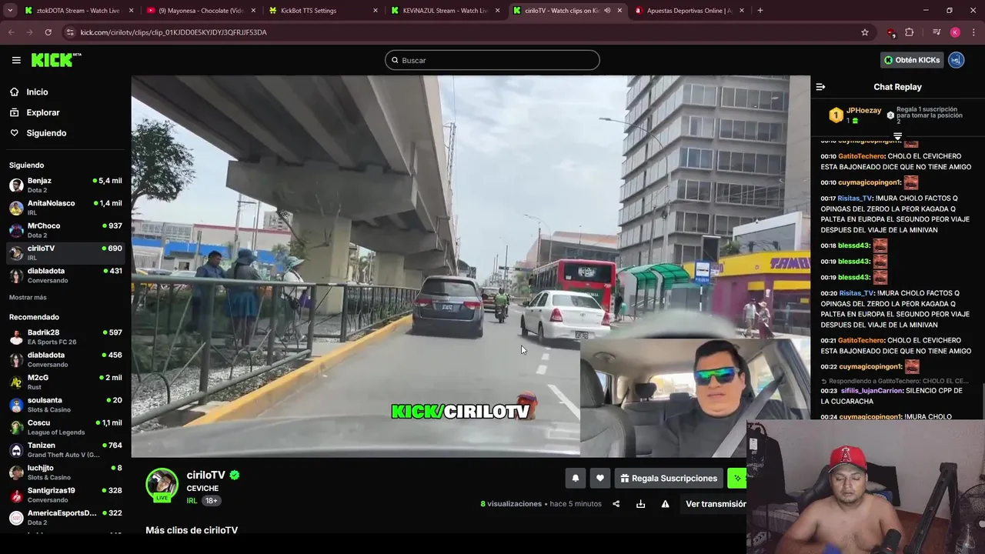Click the notification bell icon
This screenshot has height=554, width=985.
(575, 478)
